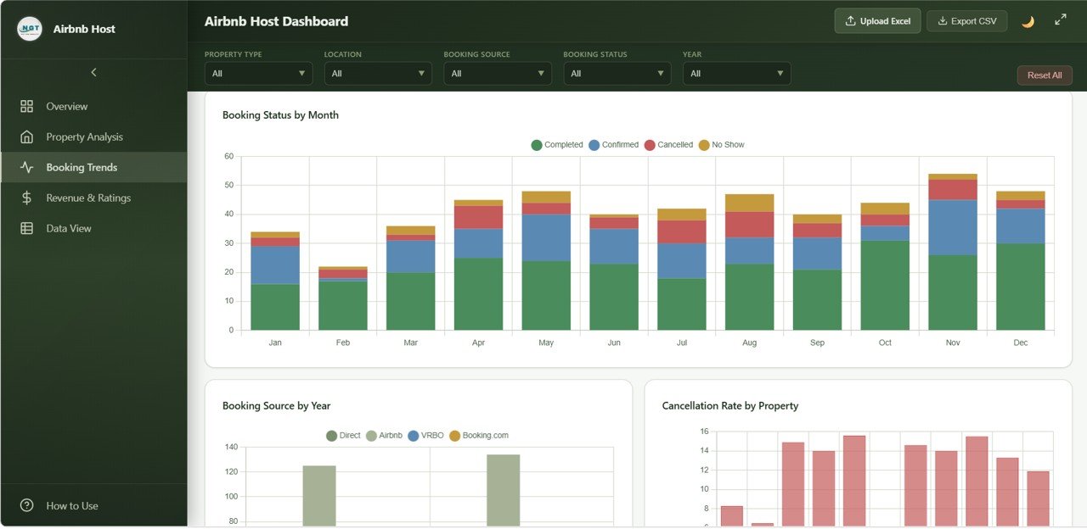Click the green Completed legend color swatch
The image size is (1087, 529).
(537, 145)
